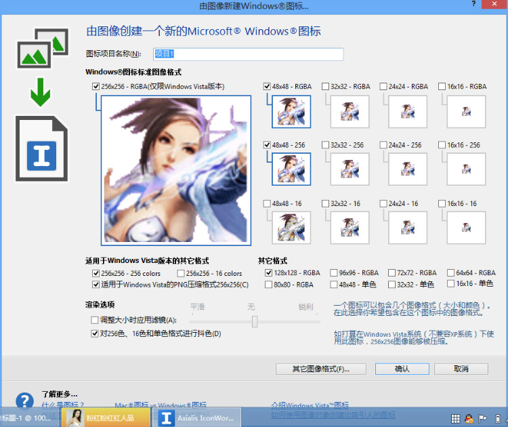Select the 16x16 RGBA preview thumbnail
The height and width of the screenshot is (427, 508).
(x=466, y=112)
